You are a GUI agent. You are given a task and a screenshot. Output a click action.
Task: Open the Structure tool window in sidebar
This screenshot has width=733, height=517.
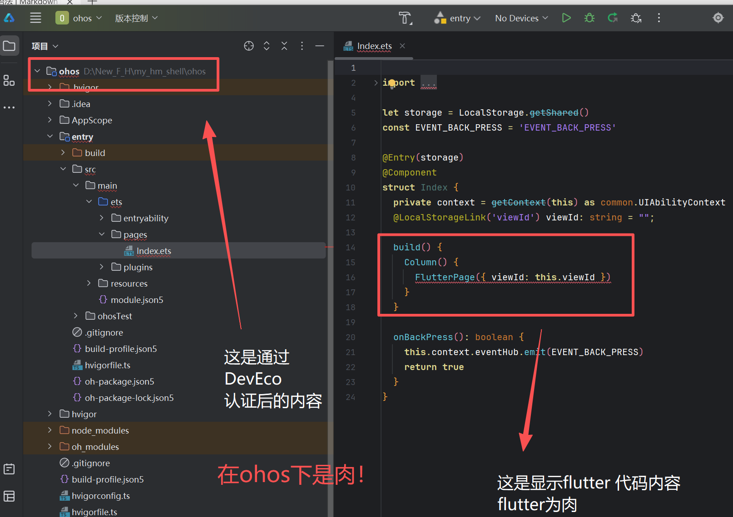click(x=10, y=80)
